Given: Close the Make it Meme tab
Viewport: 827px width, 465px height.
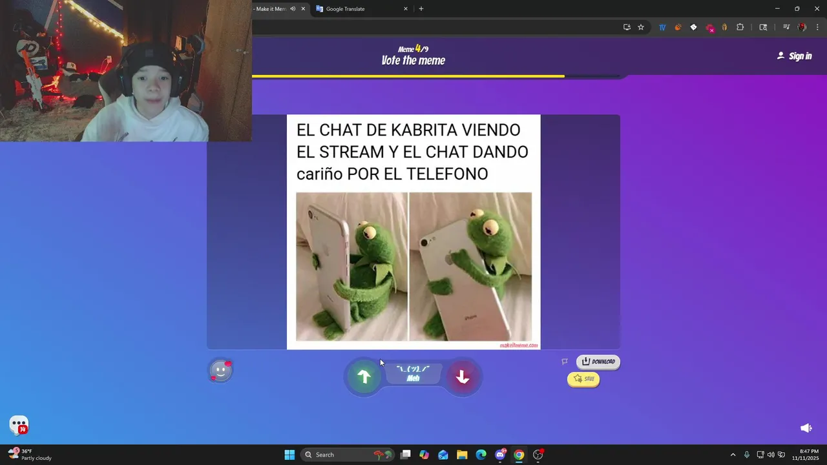Looking at the screenshot, I should [303, 9].
